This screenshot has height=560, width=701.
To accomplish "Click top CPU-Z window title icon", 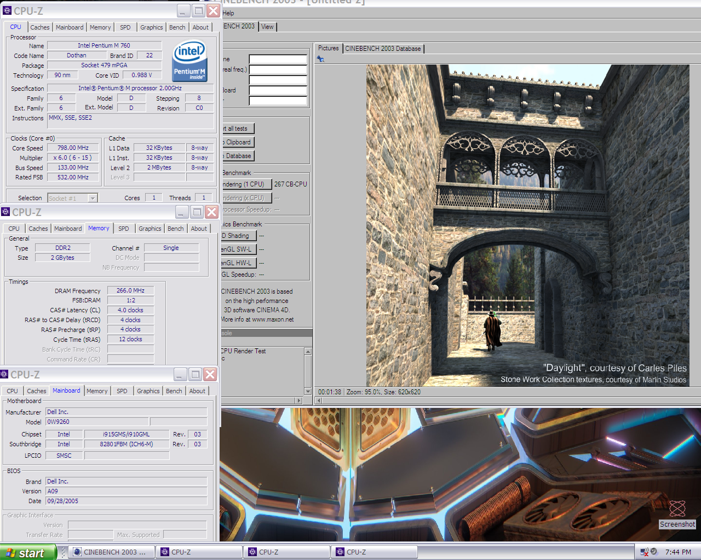I will (x=7, y=10).
